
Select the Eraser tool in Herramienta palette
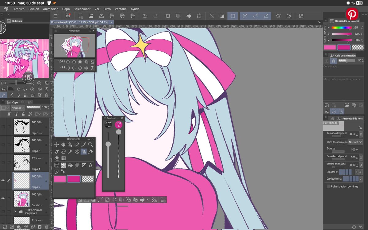click(x=57, y=158)
